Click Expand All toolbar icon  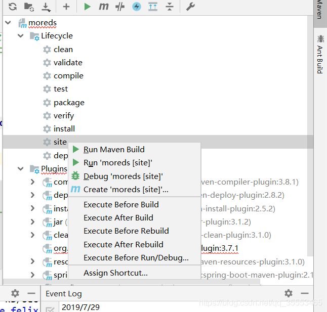click(153, 7)
